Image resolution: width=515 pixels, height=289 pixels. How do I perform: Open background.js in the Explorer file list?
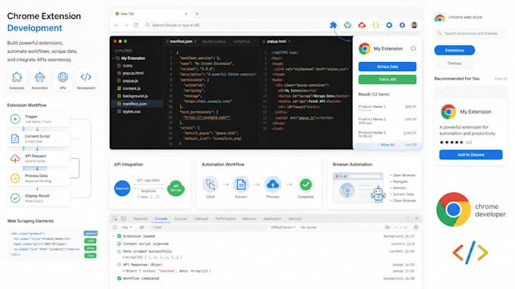[x=135, y=96]
